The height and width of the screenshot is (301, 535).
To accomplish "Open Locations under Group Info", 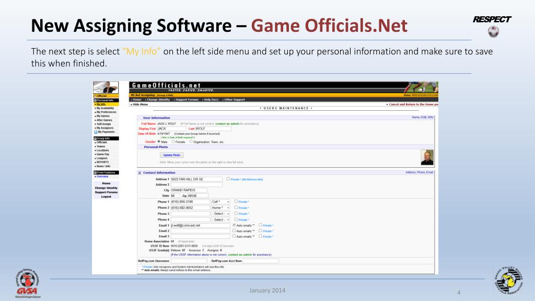I will point(102,150).
